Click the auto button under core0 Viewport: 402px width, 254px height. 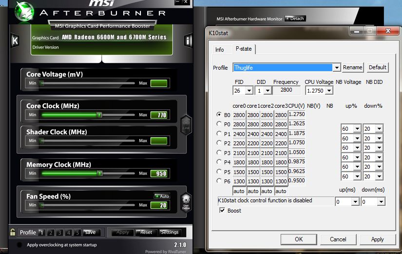(x=239, y=191)
